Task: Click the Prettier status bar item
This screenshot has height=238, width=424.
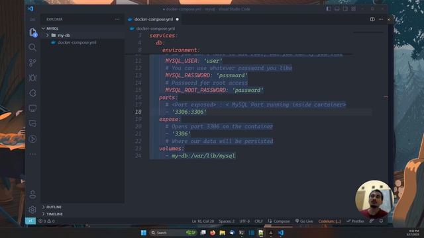Action: click(x=355, y=221)
